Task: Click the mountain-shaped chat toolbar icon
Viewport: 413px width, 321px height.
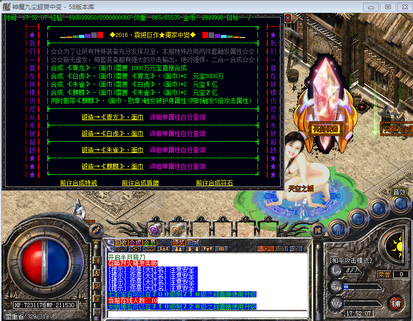Action: (x=121, y=249)
